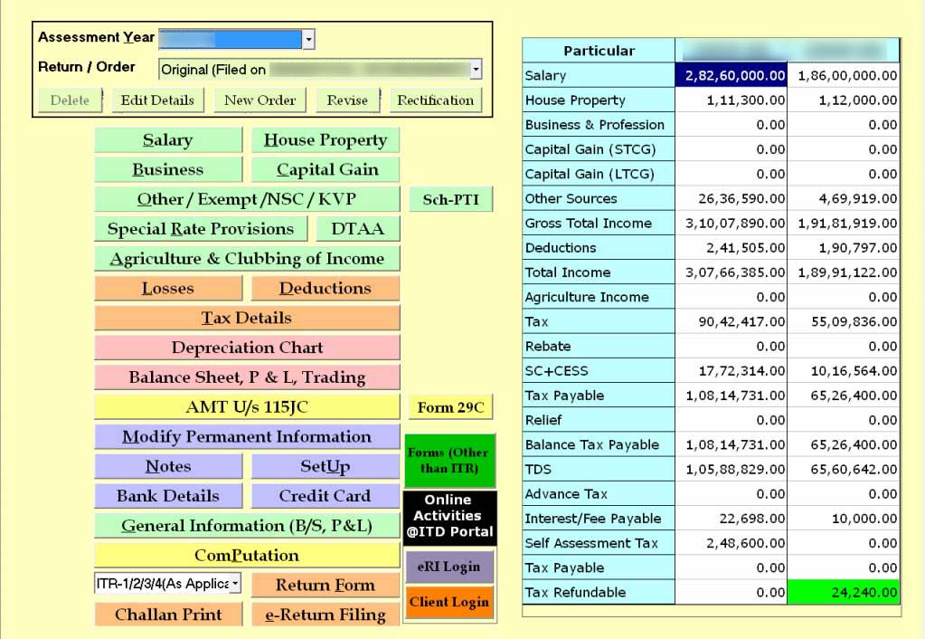Open the Assessment Year dropdown
The height and width of the screenshot is (639, 925).
[308, 39]
